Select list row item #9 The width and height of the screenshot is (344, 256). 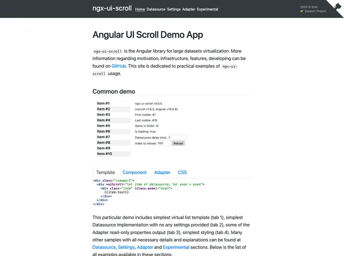click(113, 148)
